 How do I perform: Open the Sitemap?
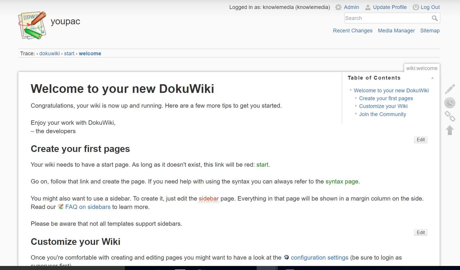[430, 31]
